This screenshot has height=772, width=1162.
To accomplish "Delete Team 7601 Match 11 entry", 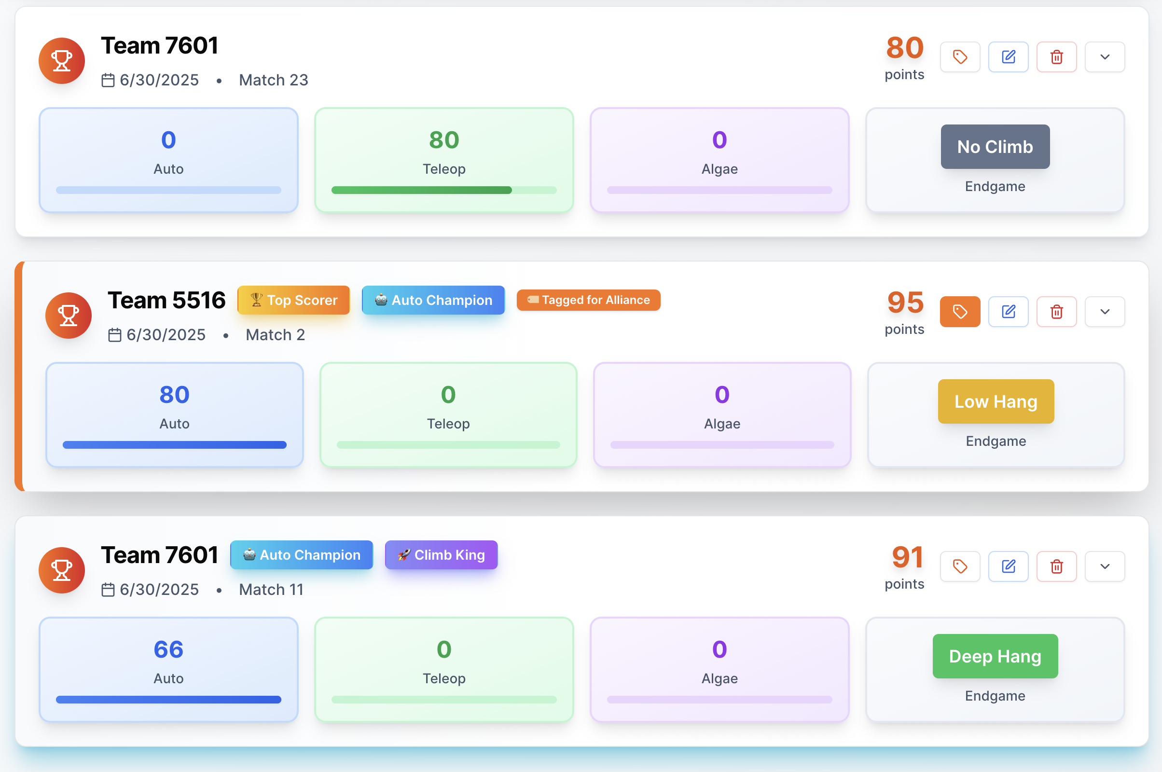I will [1056, 566].
